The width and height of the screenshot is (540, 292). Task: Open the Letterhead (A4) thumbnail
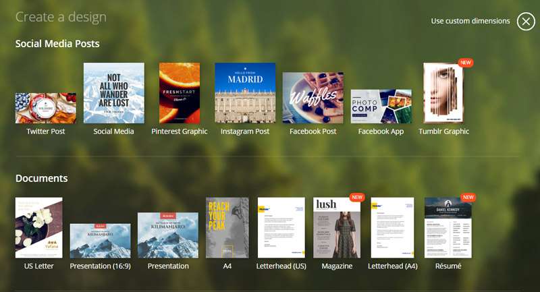point(393,228)
